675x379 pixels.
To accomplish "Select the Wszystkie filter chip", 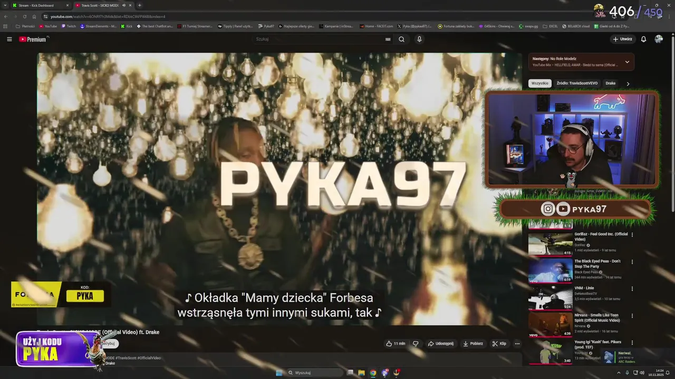I will [540, 83].
